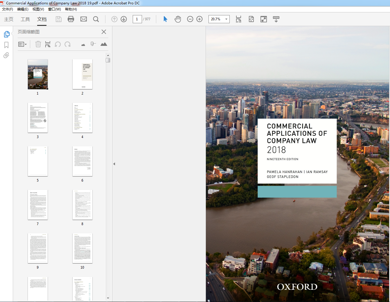Print the document with printer icon
The image size is (390, 302).
(x=71, y=19)
